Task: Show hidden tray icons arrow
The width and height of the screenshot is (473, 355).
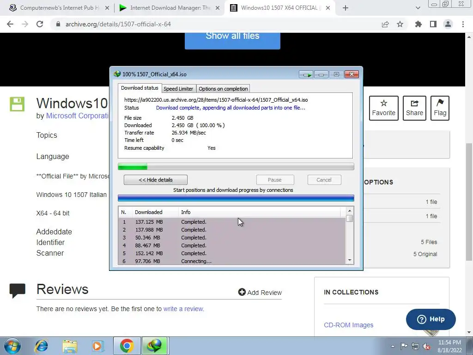Action: coord(393,346)
